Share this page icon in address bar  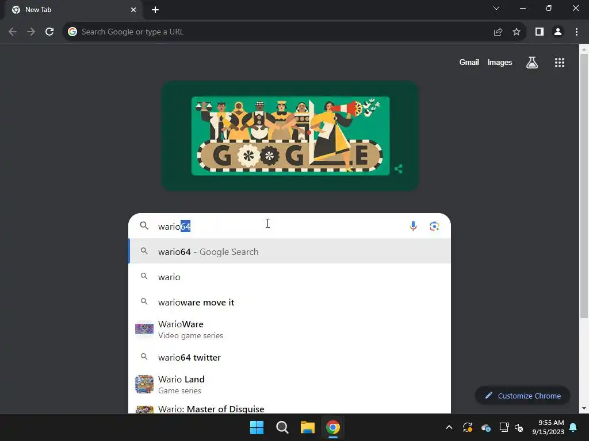click(498, 32)
